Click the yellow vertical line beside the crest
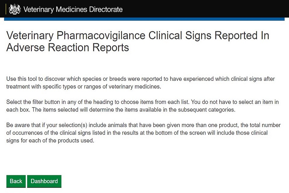The width and height of the screenshot is (289, 193). 6,9
